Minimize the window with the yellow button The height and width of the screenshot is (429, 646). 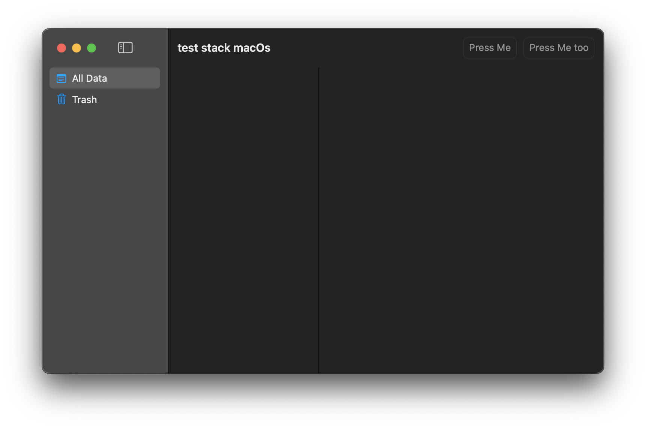77,48
